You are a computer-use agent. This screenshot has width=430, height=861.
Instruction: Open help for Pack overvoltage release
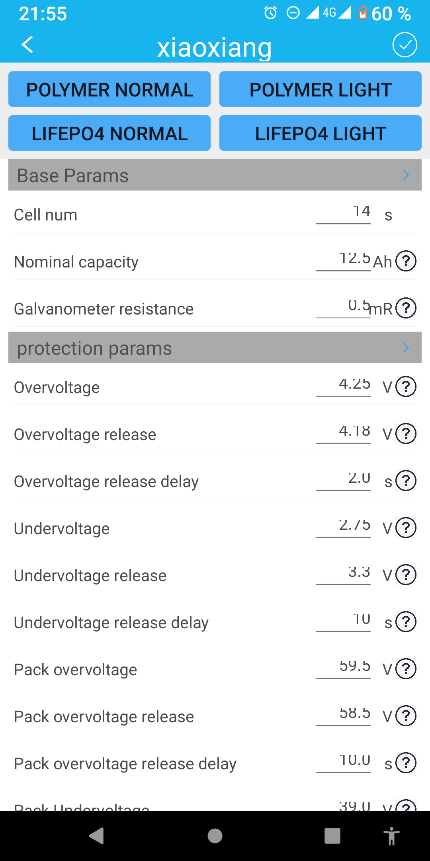pos(406,716)
